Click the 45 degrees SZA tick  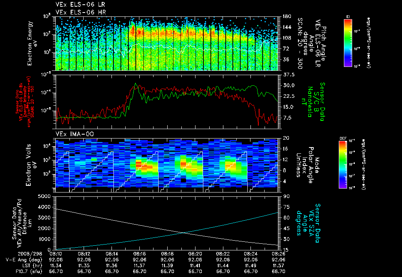287,228
